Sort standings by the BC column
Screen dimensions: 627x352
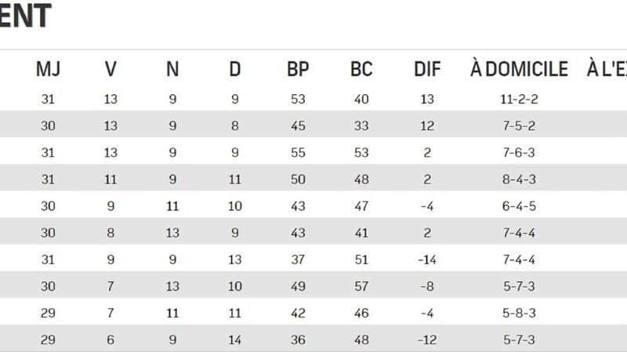361,69
